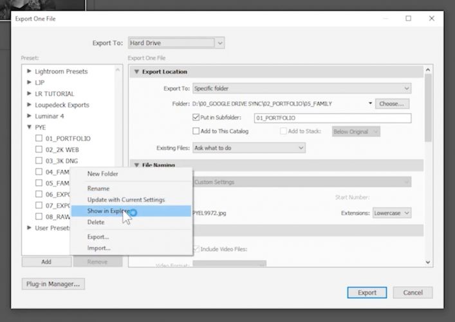Maximize the Export One File dialog
This screenshot has width=455, height=322.
tap(408, 18)
